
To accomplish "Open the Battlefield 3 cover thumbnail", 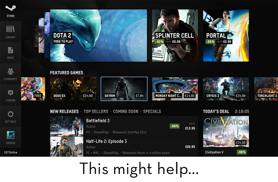I will (x=67, y=126).
